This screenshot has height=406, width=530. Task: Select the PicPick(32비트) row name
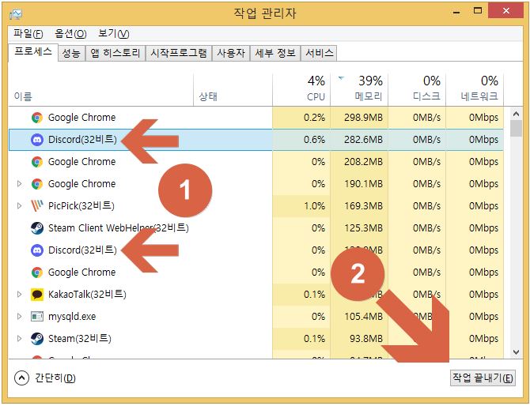81,206
